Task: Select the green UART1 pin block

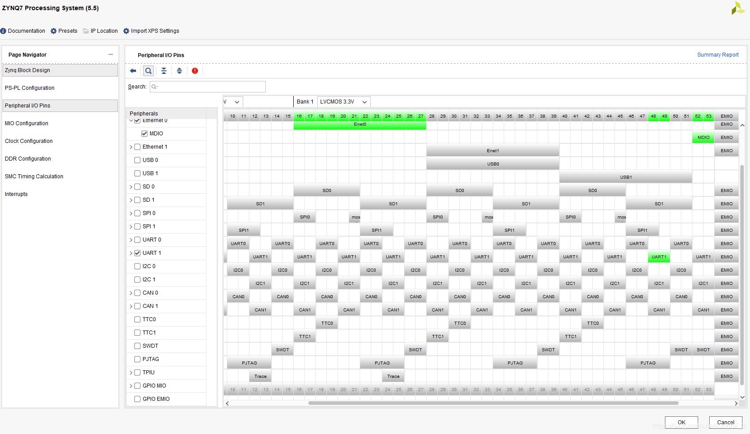Action: click(659, 257)
